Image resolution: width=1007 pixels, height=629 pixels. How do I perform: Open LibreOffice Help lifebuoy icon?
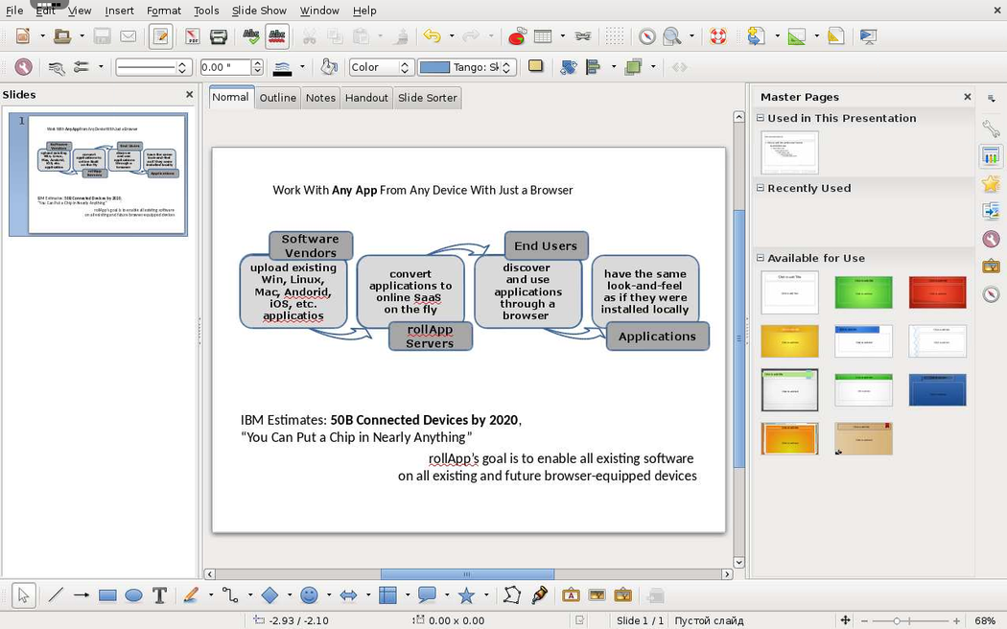coord(717,36)
